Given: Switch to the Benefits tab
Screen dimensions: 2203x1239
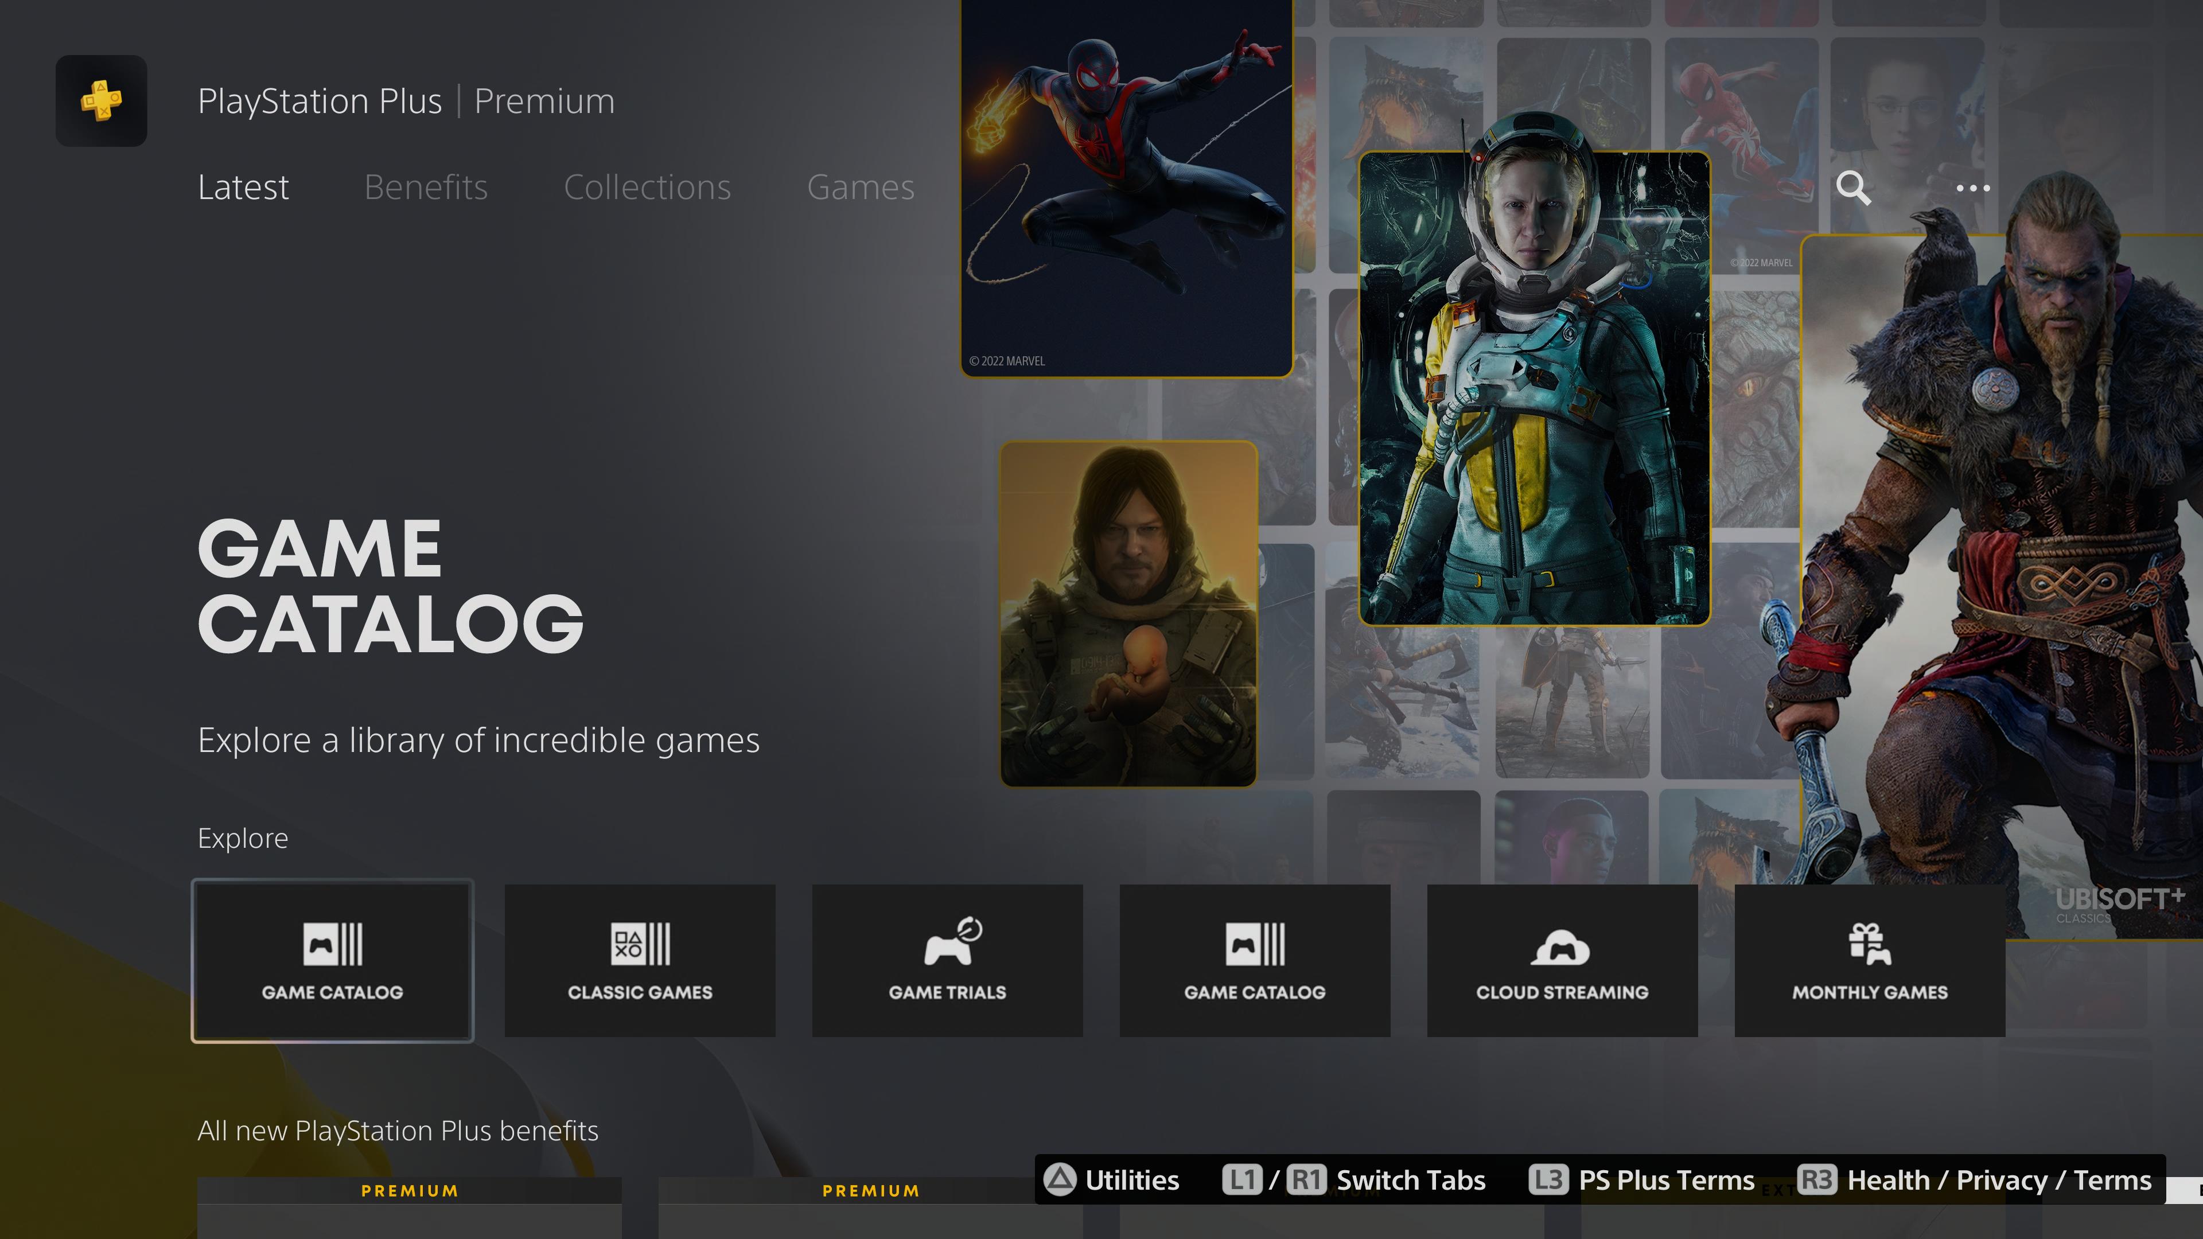Looking at the screenshot, I should tap(425, 185).
